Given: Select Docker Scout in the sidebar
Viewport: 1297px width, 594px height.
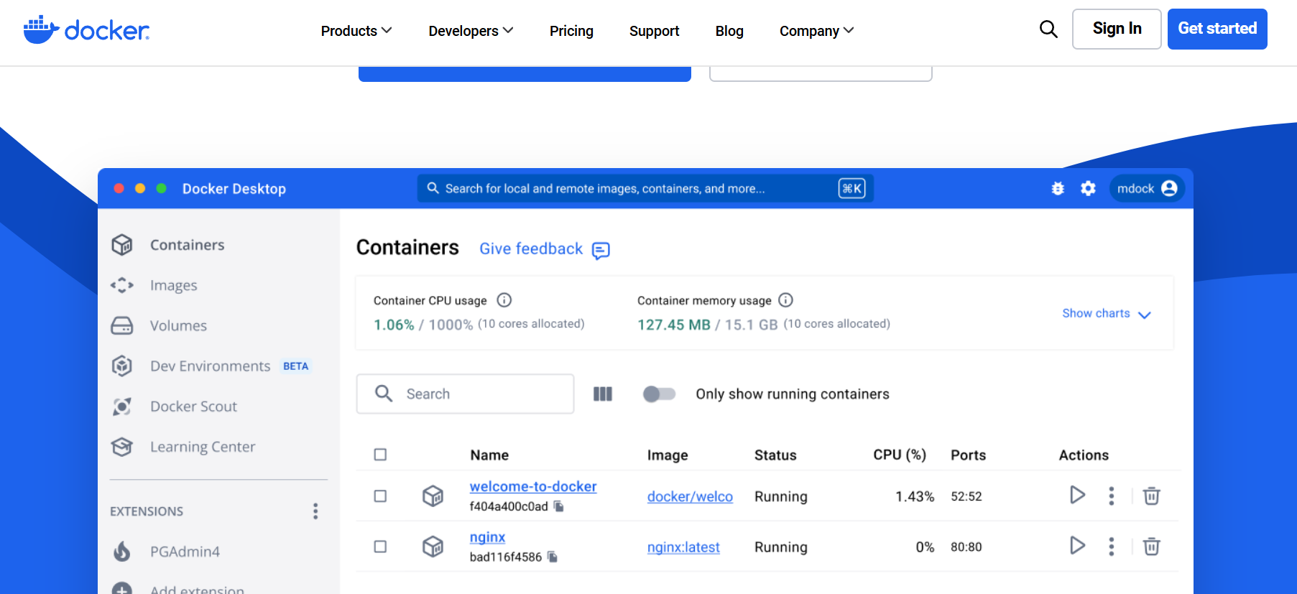Looking at the screenshot, I should pyautogui.click(x=193, y=407).
